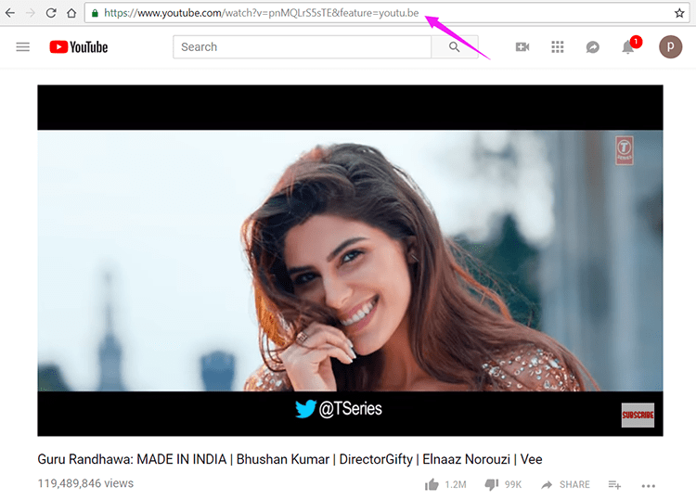Open the YouTube hamburger guide menu
Viewport: 696px width, 499px height.
tap(22, 47)
